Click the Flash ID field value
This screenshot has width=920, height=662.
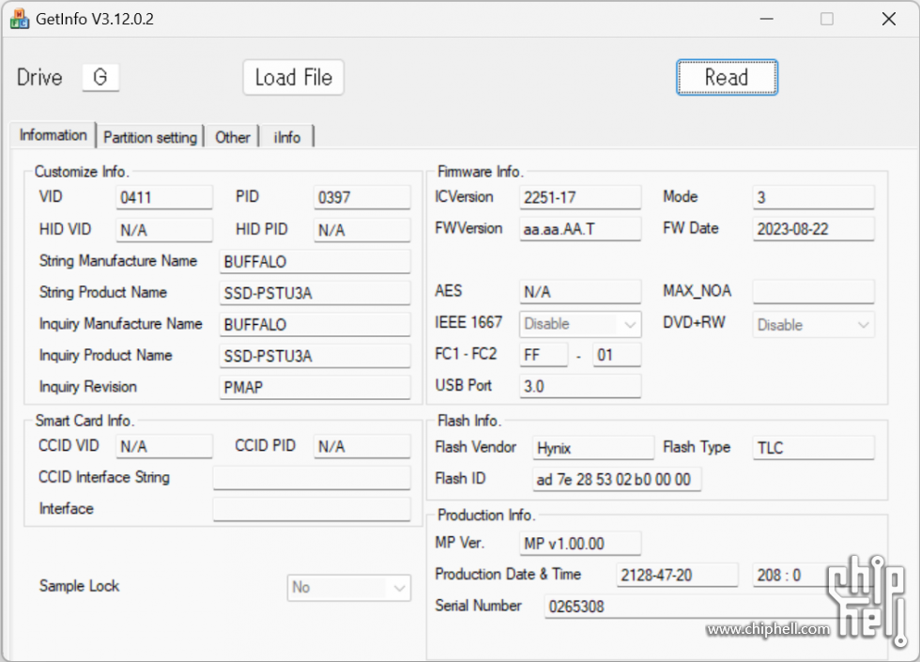pos(617,480)
